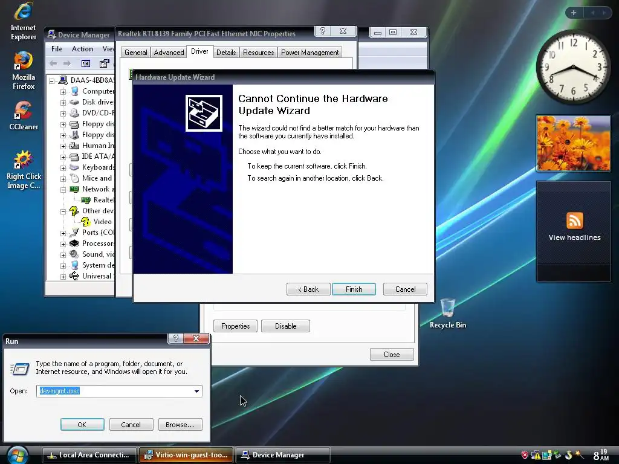Click Cancel in the Run dialog
The width and height of the screenshot is (619, 464).
pos(131,425)
